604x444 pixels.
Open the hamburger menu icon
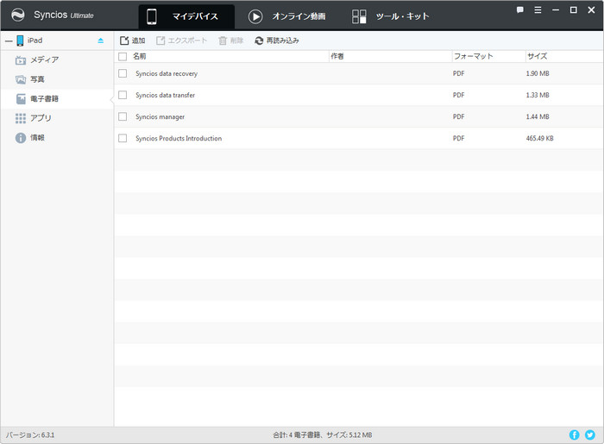(x=538, y=10)
